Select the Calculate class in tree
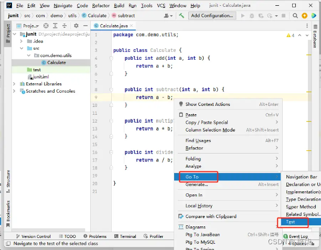Screen dimensions: 321x250 pyautogui.click(x=51, y=62)
